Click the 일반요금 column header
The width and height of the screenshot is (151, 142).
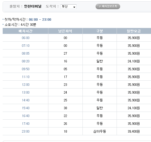(134, 31)
